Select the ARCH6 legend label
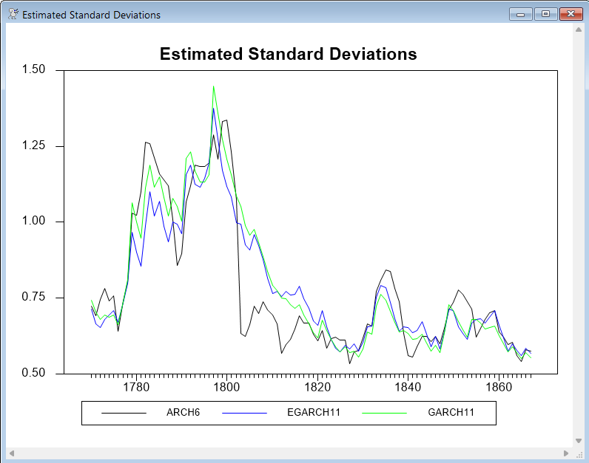589x463 pixels. pyautogui.click(x=183, y=412)
